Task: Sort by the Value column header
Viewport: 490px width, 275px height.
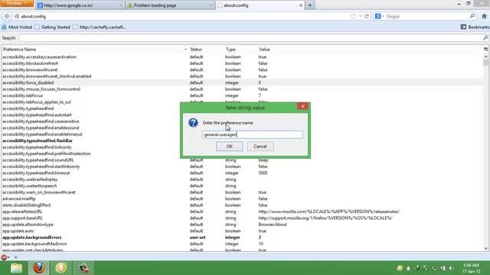Action: 370,49
